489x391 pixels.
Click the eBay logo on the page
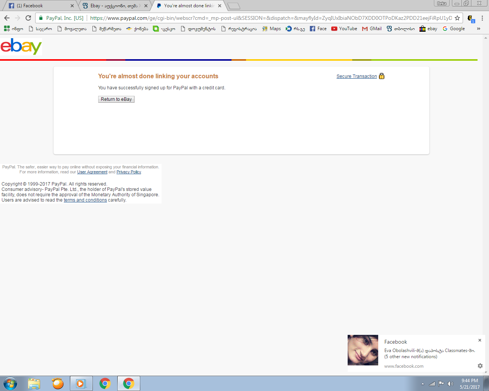click(x=21, y=46)
